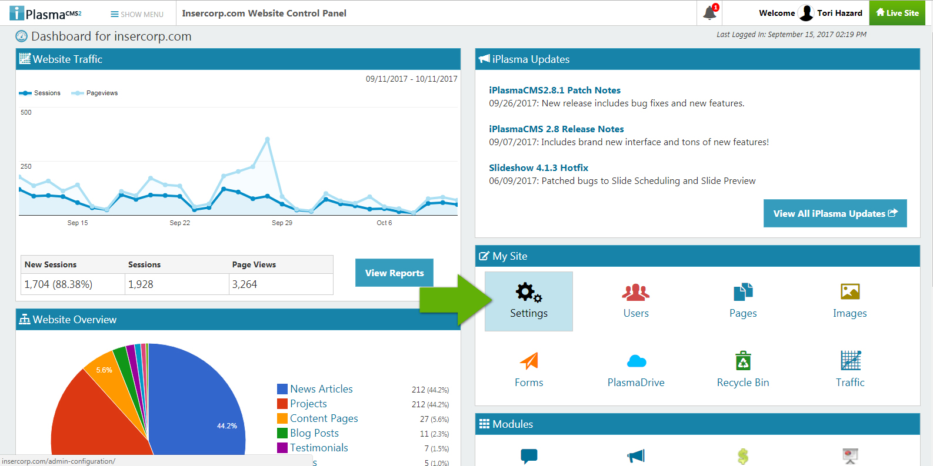The width and height of the screenshot is (933, 466).
Task: Click the Content Pages count 27 (5.6%)
Action: pos(434,419)
